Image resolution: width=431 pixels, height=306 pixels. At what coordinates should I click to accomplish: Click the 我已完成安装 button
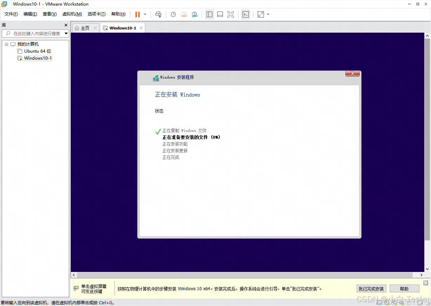pyautogui.click(x=371, y=289)
